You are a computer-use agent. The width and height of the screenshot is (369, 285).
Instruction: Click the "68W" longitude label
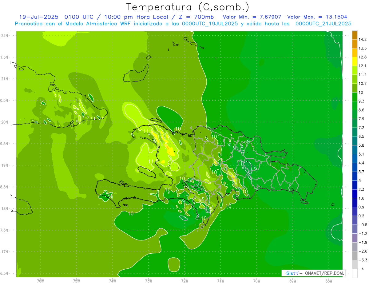click(329, 281)
